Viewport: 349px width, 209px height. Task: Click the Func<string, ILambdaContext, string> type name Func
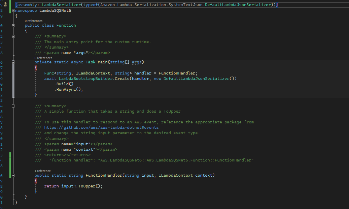pos(49,73)
